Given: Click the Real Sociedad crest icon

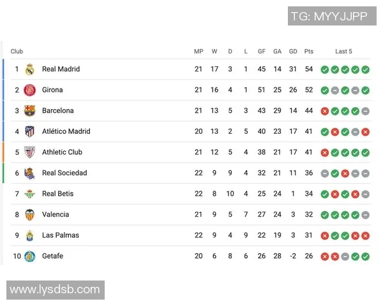Looking at the screenshot, I should pyautogui.click(x=29, y=173).
